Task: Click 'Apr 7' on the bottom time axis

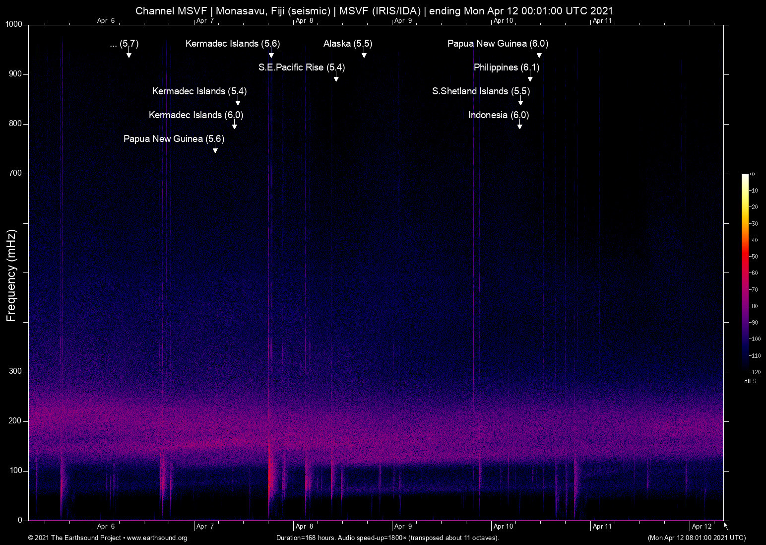Action: (205, 527)
